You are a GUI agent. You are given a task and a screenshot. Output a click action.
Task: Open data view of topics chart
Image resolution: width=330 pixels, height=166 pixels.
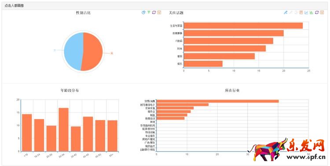tap(301, 13)
